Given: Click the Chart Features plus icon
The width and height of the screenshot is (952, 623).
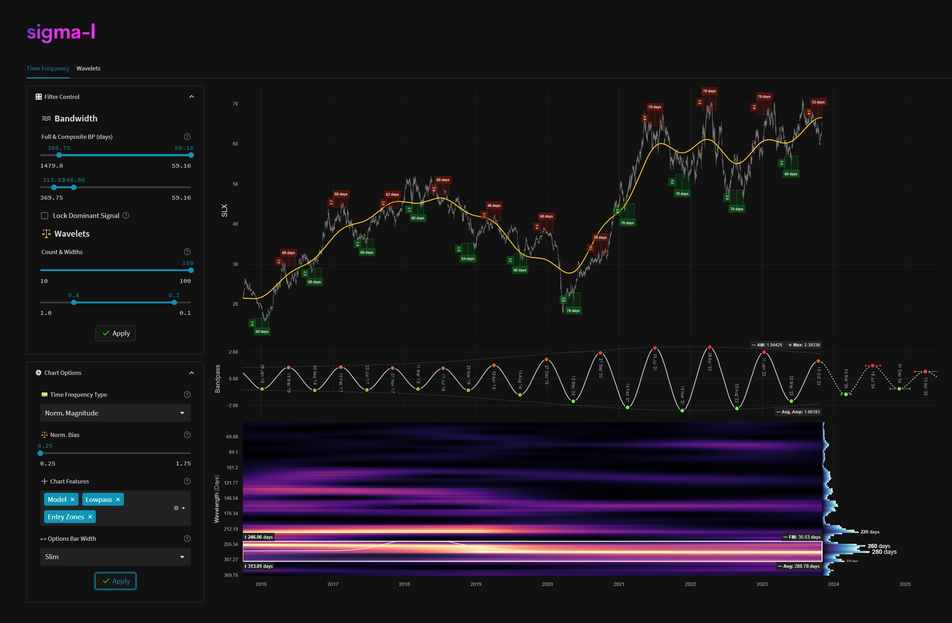Looking at the screenshot, I should point(44,481).
